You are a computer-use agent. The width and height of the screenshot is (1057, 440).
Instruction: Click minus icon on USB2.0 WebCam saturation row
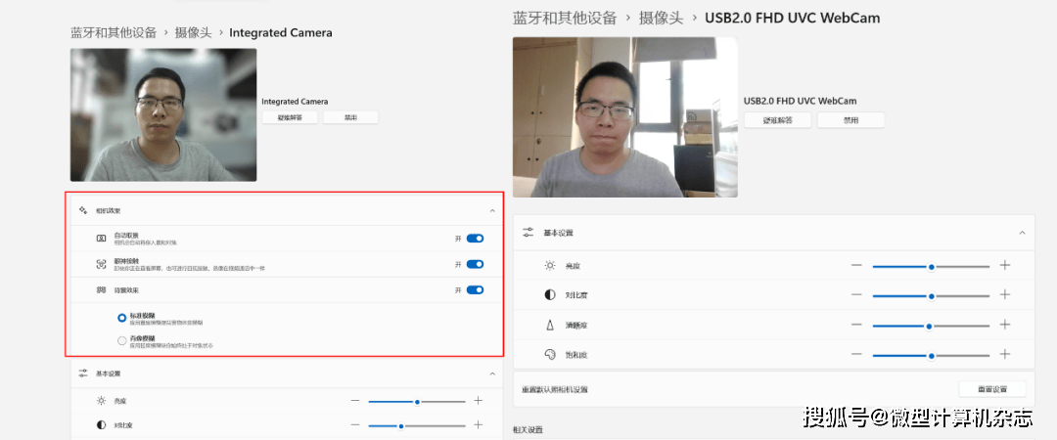(x=856, y=354)
